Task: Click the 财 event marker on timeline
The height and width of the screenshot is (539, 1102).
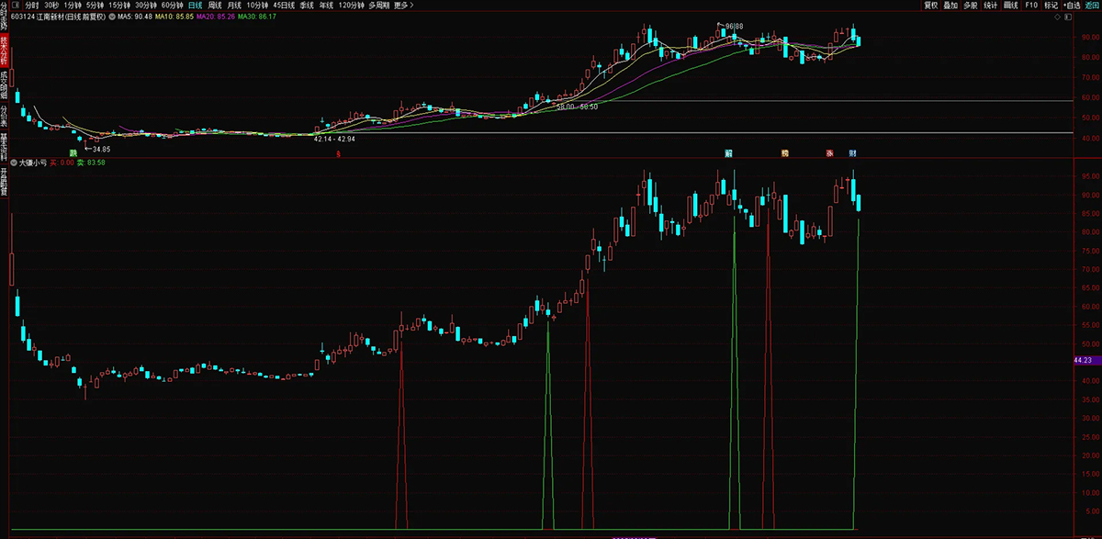Action: point(853,152)
